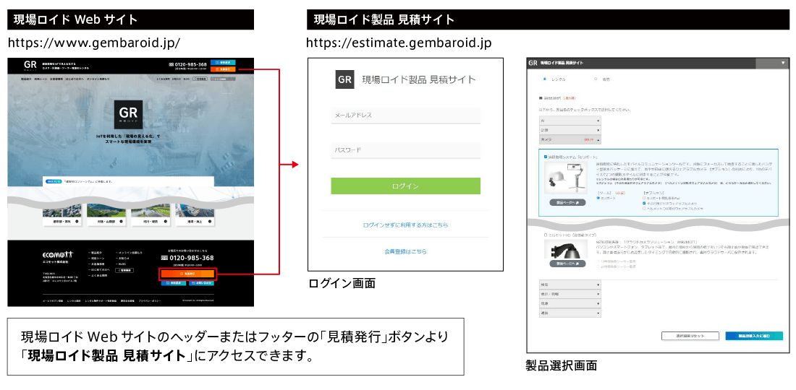Select the 販売 radio button
Image resolution: width=796 pixels, height=390 pixels.
pyautogui.click(x=595, y=79)
